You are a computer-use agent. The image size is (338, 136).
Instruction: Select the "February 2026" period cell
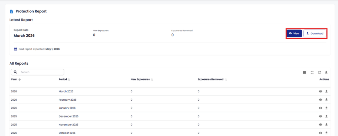coord(67,100)
